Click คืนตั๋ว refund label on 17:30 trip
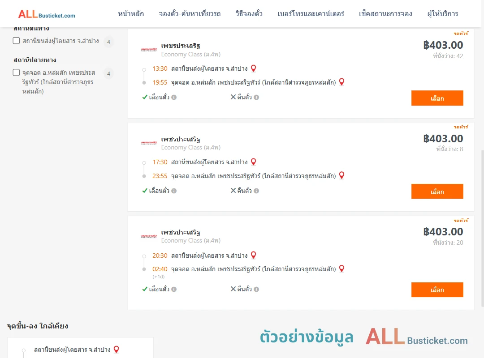 click(x=245, y=191)
